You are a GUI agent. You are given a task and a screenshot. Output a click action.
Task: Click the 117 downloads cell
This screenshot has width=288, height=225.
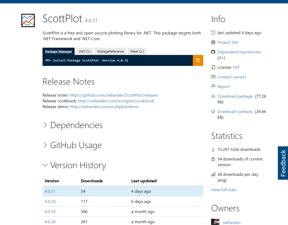(x=84, y=201)
